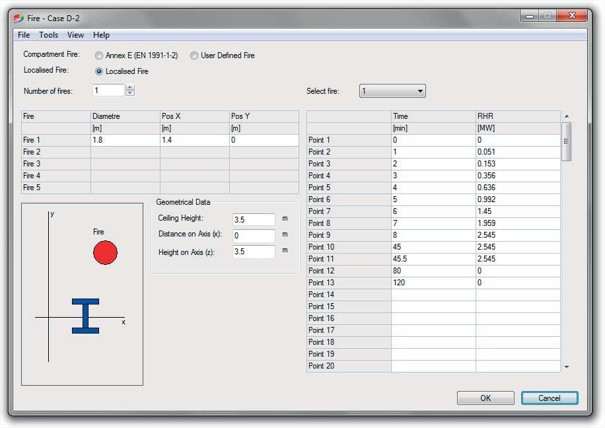Click the Fire 2 row header
This screenshot has height=428, width=605.
56,152
